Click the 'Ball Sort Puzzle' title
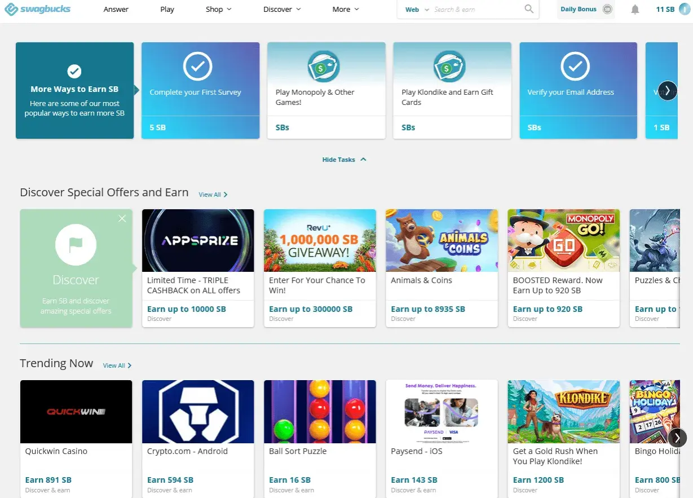This screenshot has width=693, height=498. click(x=298, y=451)
